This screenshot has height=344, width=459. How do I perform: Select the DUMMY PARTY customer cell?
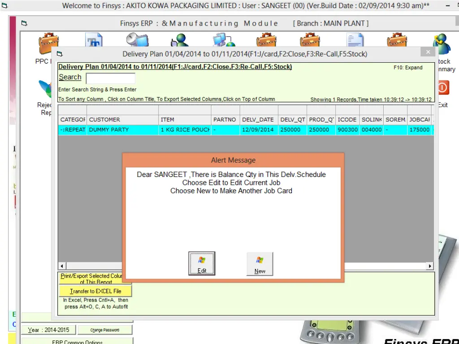coord(122,130)
